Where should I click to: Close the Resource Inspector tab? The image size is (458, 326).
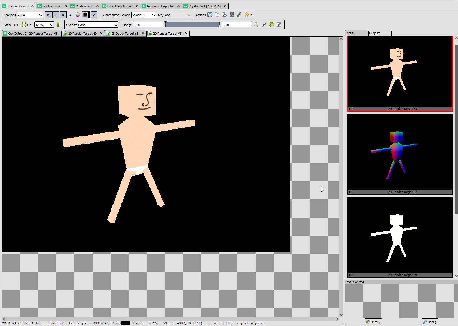pos(179,6)
